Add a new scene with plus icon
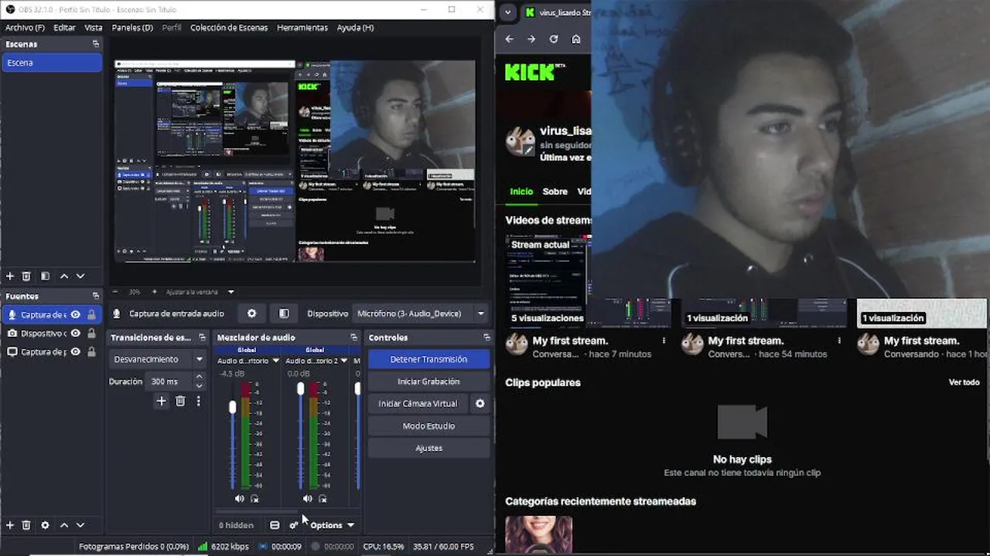The image size is (990, 556). point(10,276)
